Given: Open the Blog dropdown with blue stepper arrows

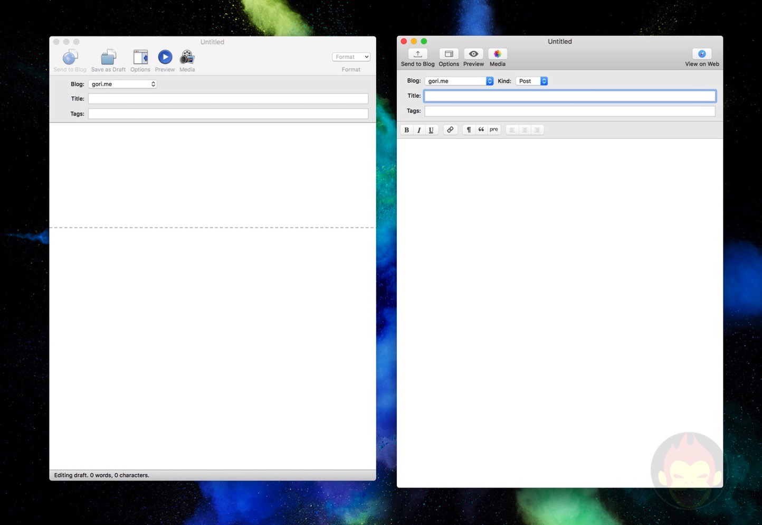Looking at the screenshot, I should coord(459,81).
